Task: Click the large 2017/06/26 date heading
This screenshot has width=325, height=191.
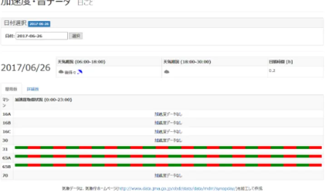Action: click(x=26, y=68)
